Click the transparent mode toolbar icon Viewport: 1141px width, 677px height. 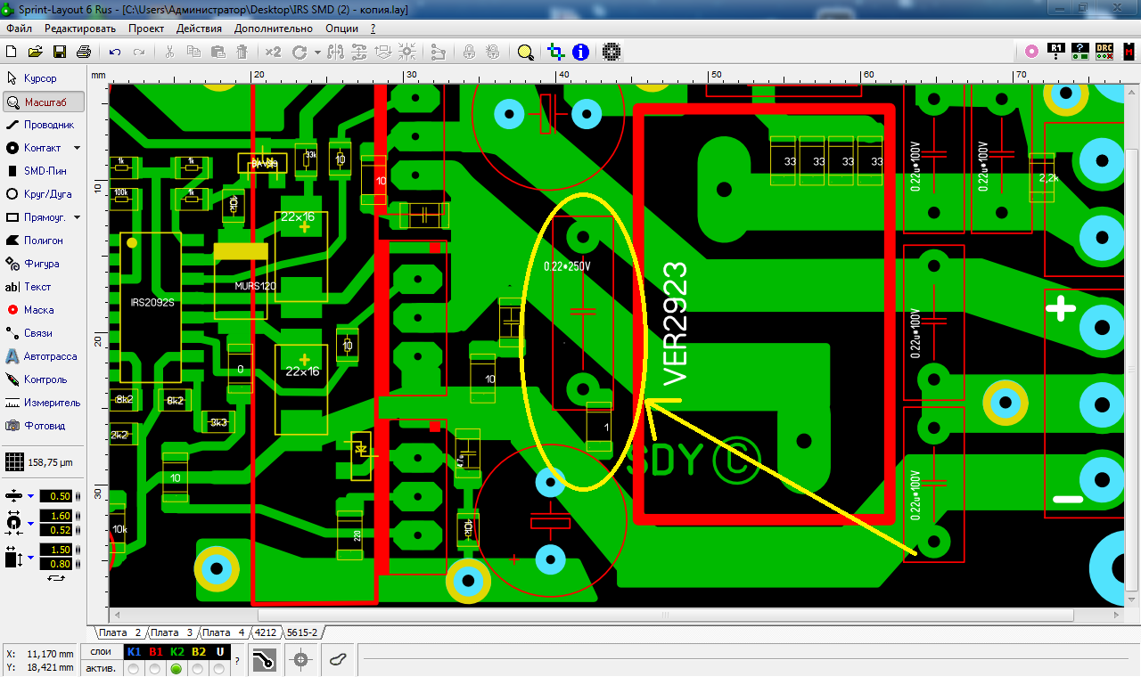coord(556,52)
